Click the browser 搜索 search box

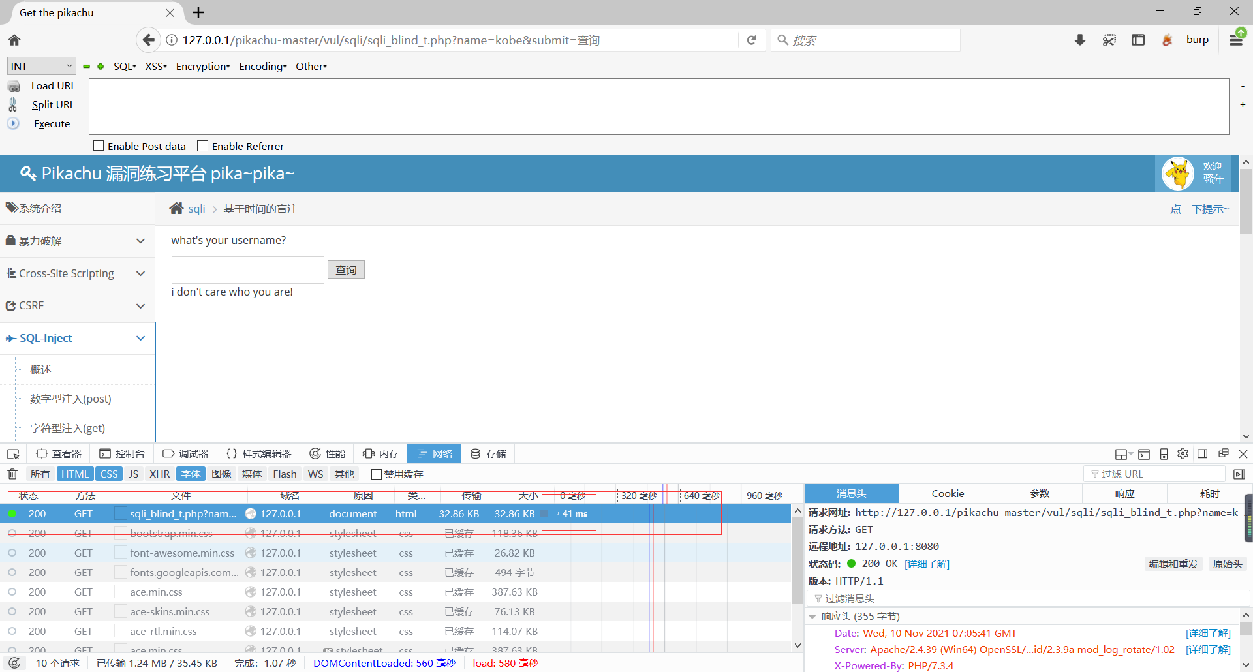pyautogui.click(x=865, y=40)
